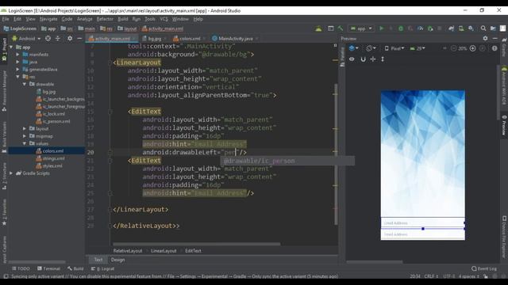Click the vertical arrows icon in Preview toolbar
Viewport: 508px width, 285px height.
[x=383, y=59]
